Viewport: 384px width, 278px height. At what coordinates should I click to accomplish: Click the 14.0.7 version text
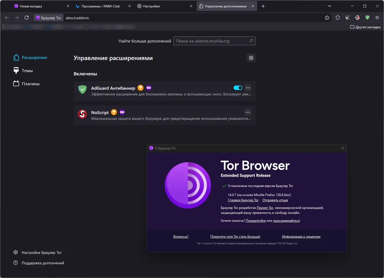point(259,195)
